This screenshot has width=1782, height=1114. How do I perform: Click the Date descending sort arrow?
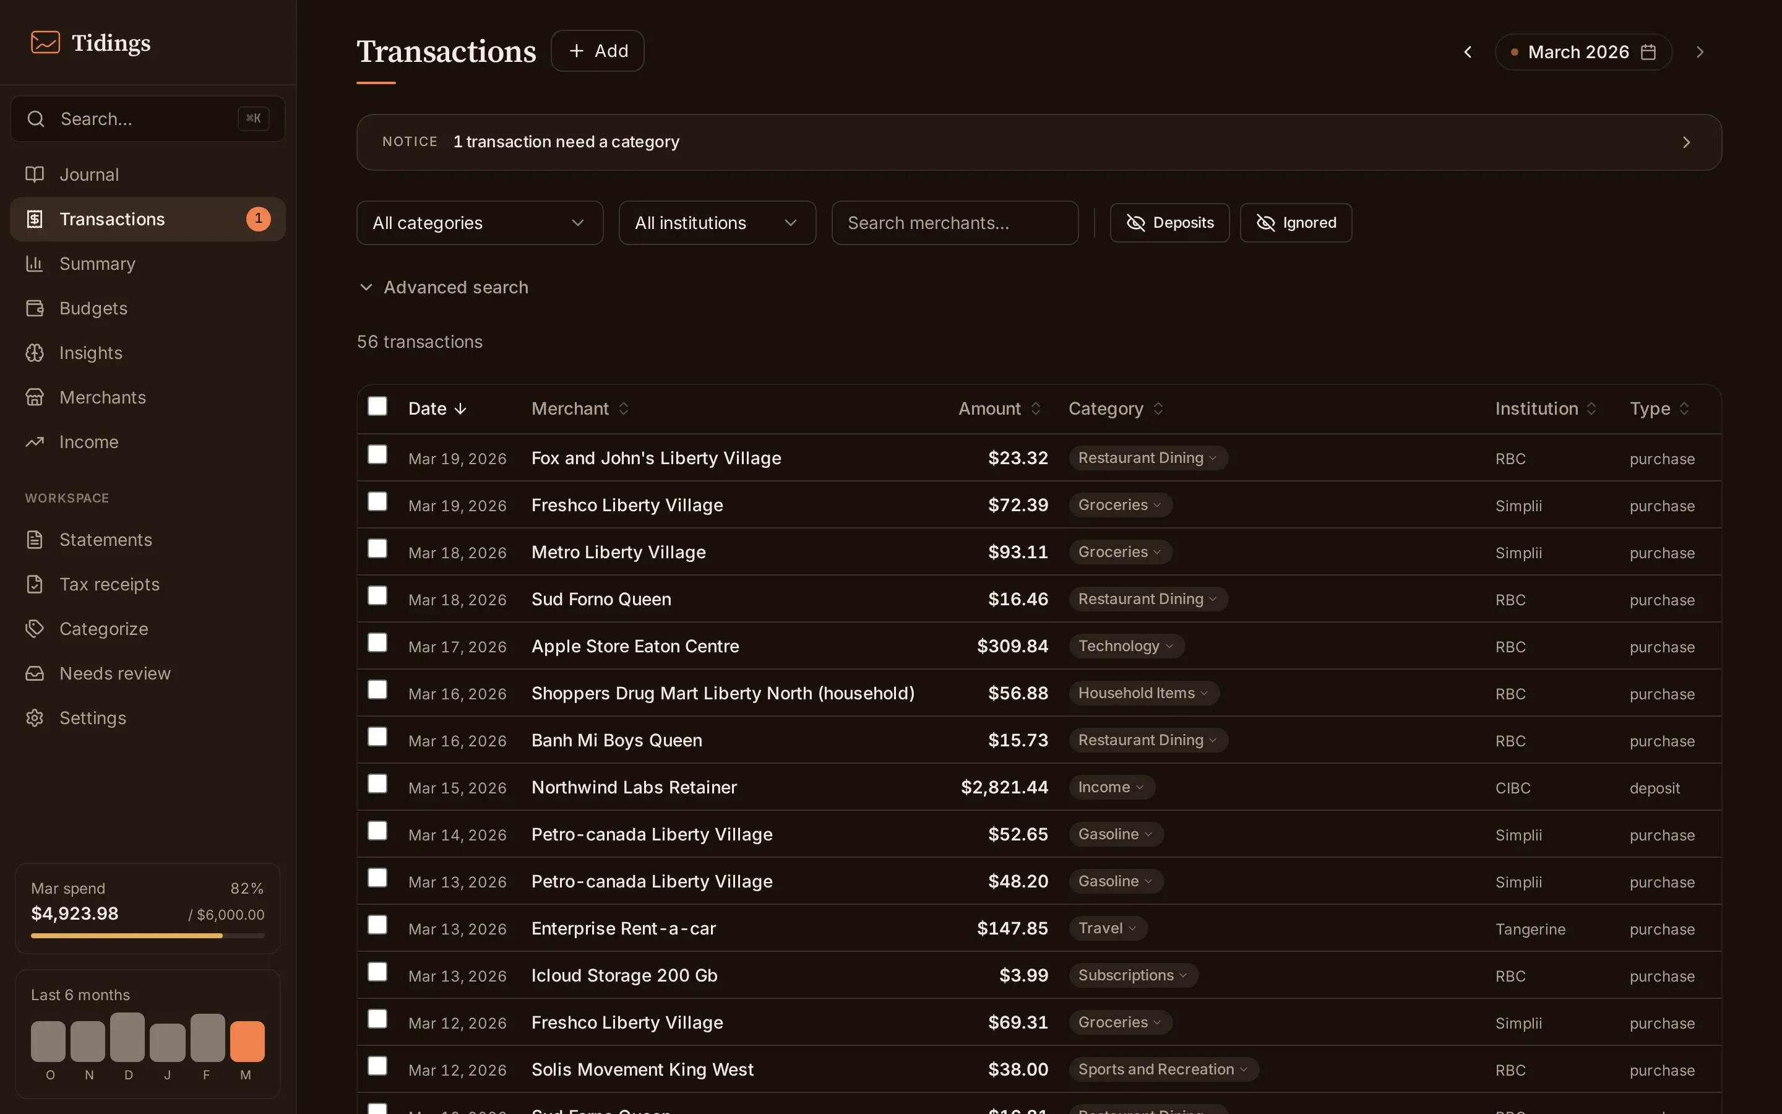[460, 409]
